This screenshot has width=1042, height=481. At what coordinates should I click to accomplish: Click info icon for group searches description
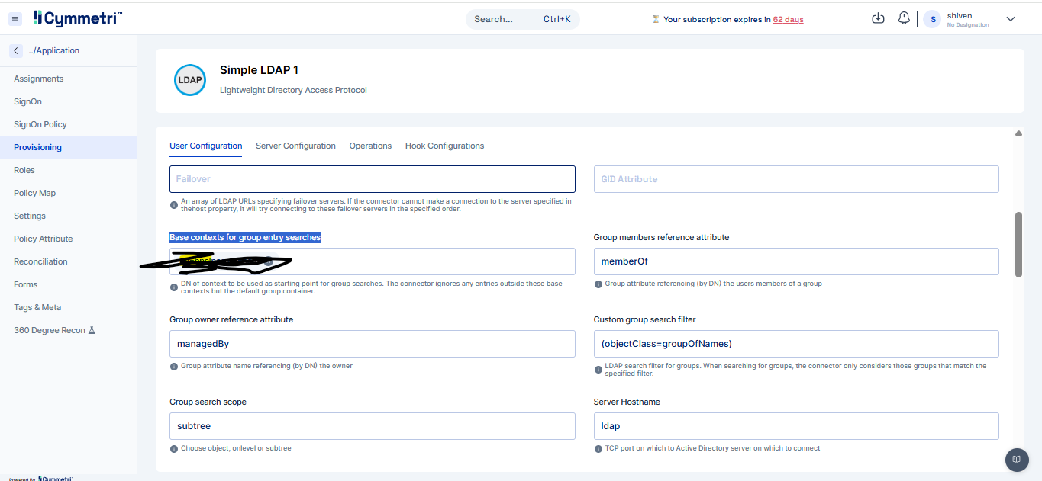[x=174, y=287]
